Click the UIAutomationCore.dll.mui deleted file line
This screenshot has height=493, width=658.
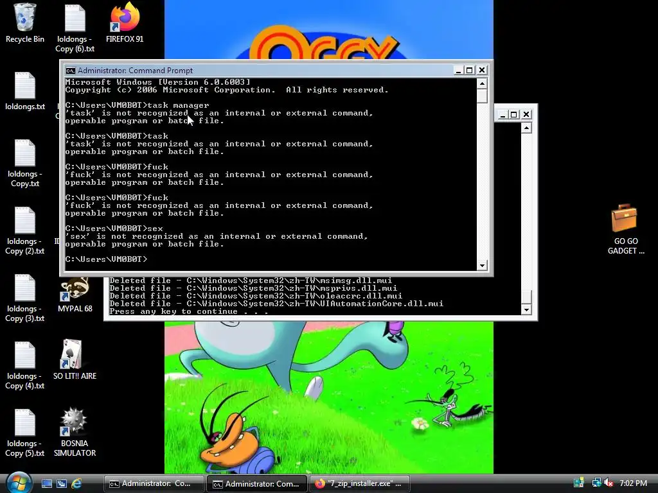pyautogui.click(x=276, y=304)
